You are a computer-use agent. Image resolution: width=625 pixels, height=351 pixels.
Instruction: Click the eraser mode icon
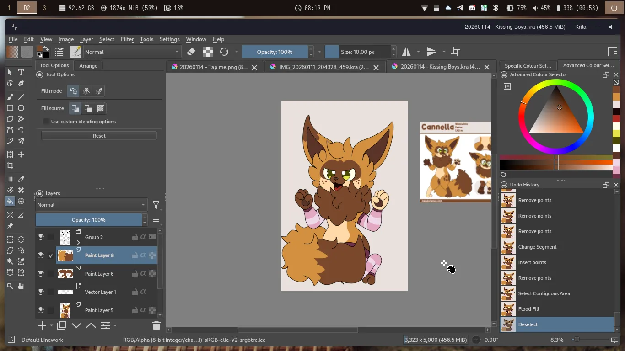coord(191,52)
